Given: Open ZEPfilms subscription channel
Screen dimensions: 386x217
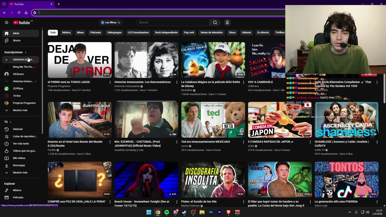Looking at the screenshot, I should click(x=21, y=89).
